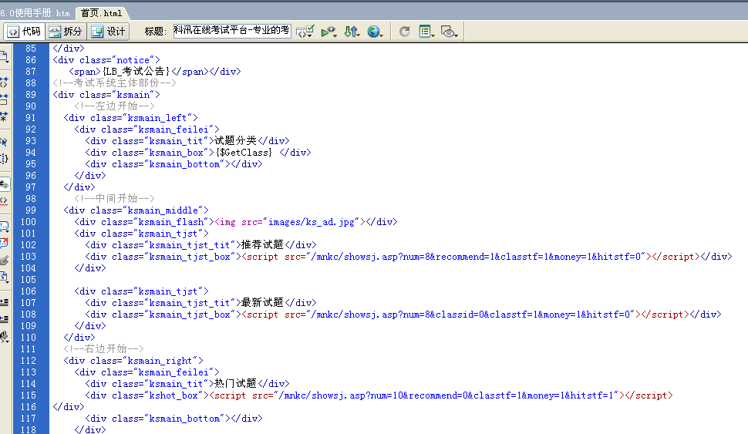
Task: Click the Apply Comment icon
Action: (4, 226)
